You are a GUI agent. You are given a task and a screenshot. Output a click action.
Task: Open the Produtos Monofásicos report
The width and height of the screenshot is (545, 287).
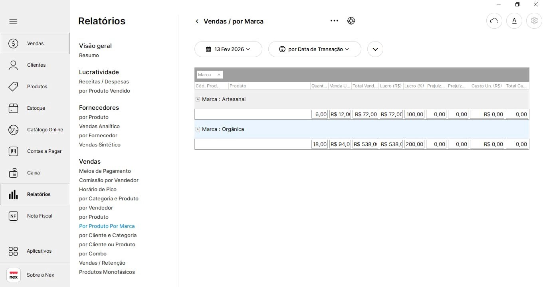(107, 272)
